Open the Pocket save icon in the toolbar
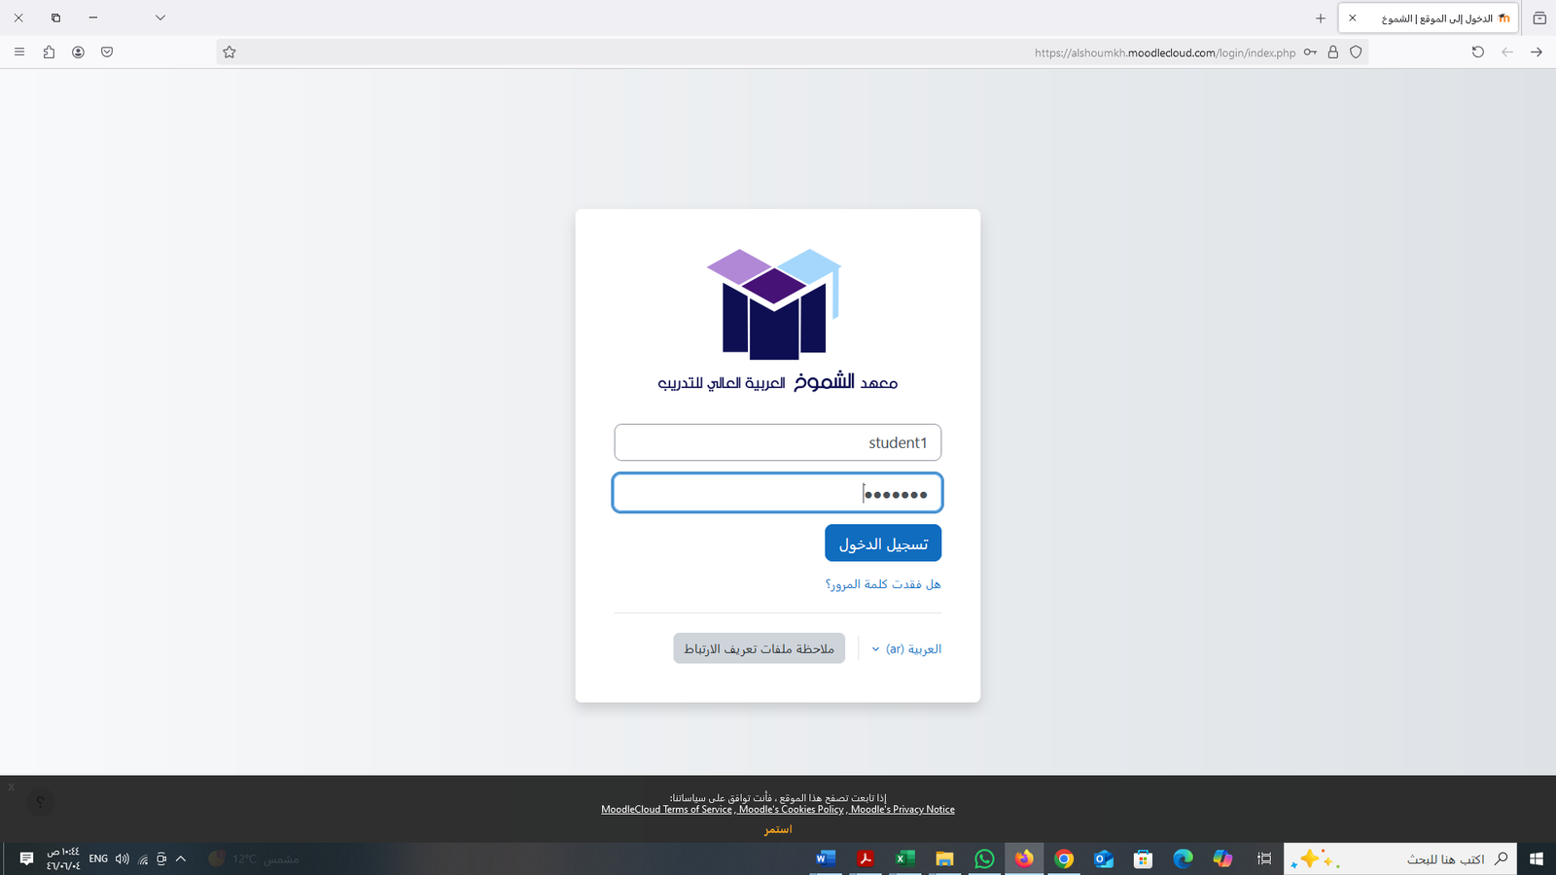This screenshot has height=875, width=1556. tap(107, 52)
